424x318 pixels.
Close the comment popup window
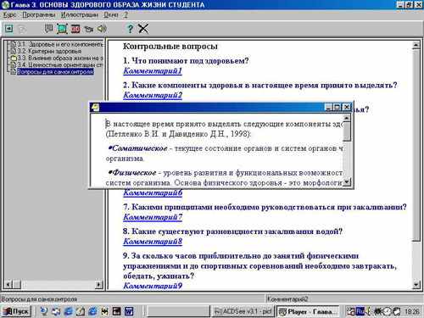pyautogui.click(x=347, y=107)
